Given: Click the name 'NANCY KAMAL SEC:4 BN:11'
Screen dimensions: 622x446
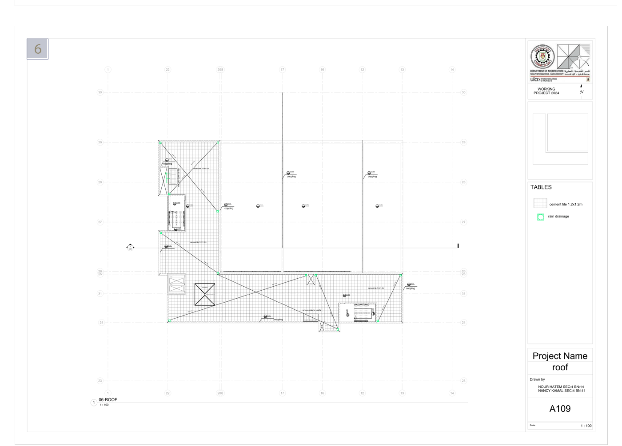Looking at the screenshot, I should 562,391.
